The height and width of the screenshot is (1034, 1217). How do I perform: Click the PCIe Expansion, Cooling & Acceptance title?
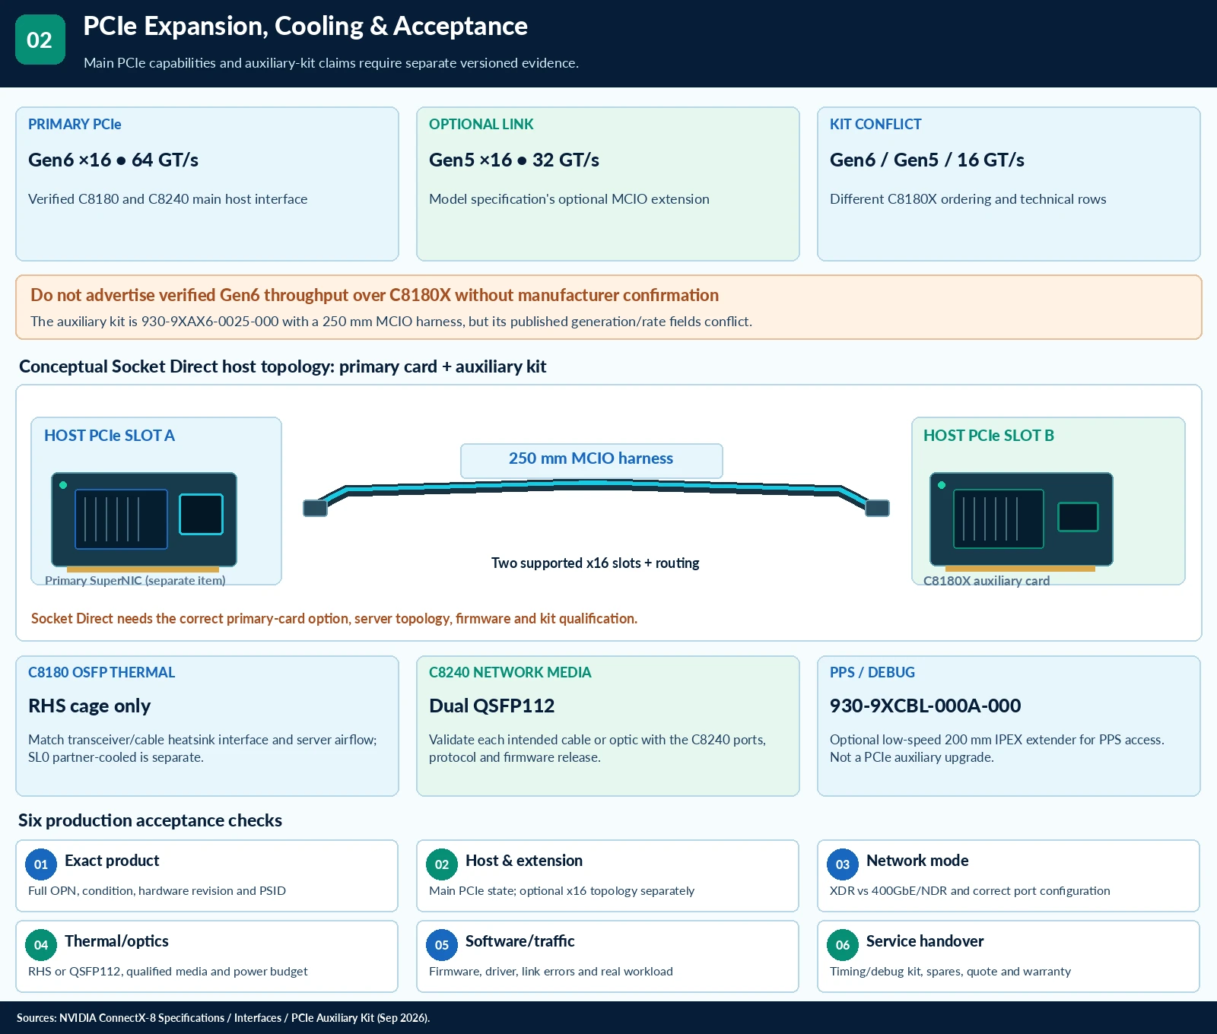[305, 27]
